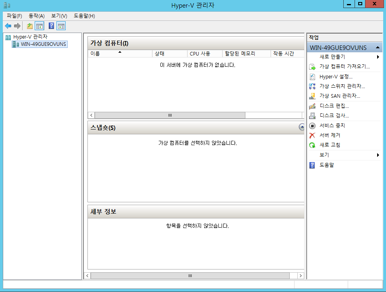Select 가상 컴퓨터 가져오기... action

click(x=344, y=67)
